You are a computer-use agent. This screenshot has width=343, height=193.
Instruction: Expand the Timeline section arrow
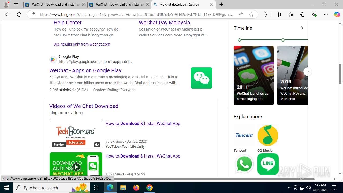pos(302,28)
